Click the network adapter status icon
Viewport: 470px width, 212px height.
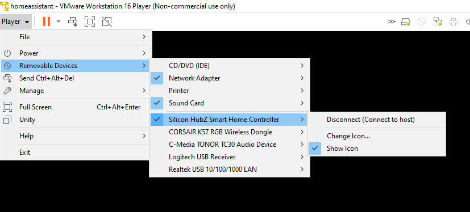[438, 22]
